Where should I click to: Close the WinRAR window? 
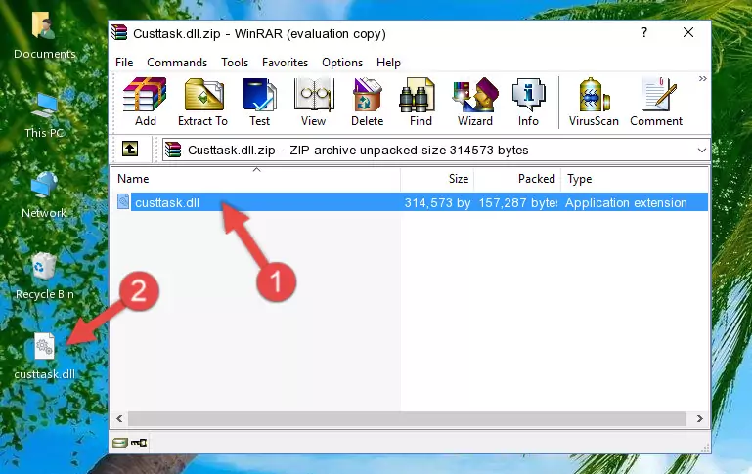[688, 32]
